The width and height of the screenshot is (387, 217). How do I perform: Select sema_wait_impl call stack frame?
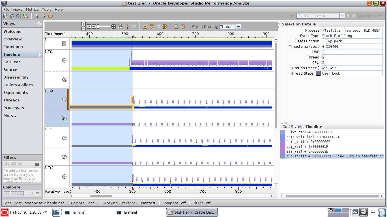332,137
